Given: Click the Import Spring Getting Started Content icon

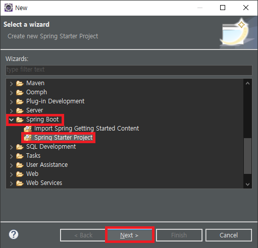Looking at the screenshot, I should tap(28, 129).
